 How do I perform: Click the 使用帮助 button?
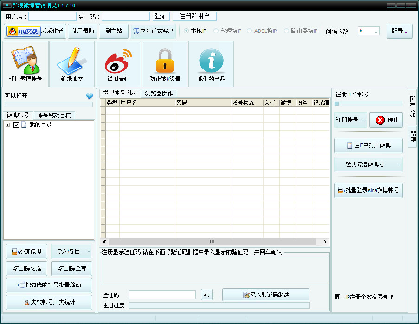point(83,31)
